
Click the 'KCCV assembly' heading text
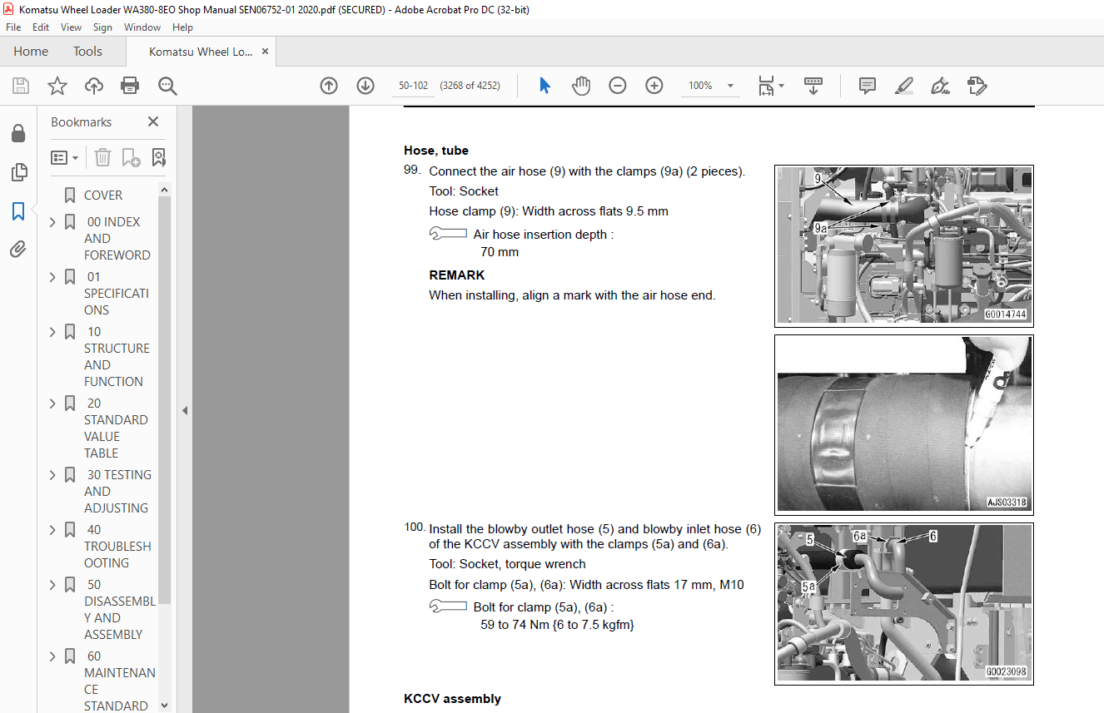click(452, 699)
